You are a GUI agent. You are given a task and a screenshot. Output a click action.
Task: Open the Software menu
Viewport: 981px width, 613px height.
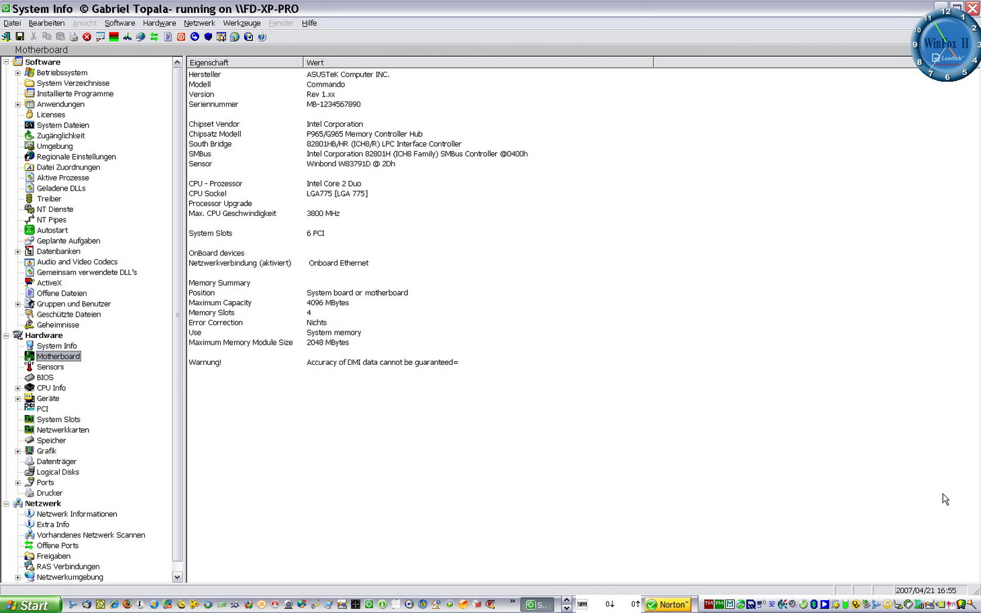(x=119, y=23)
